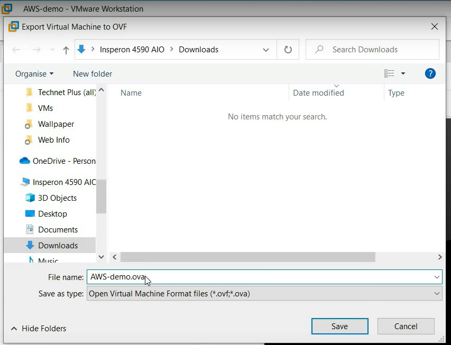Close the Export Virtual Machine dialog
This screenshot has height=345, width=451.
[x=434, y=27]
